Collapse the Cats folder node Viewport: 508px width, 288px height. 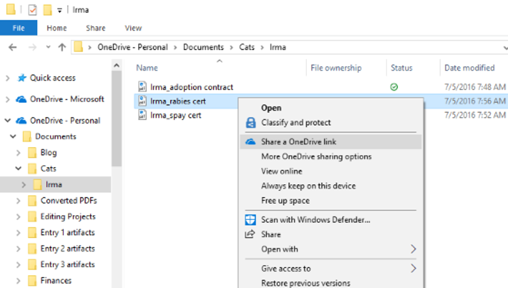[18, 168]
